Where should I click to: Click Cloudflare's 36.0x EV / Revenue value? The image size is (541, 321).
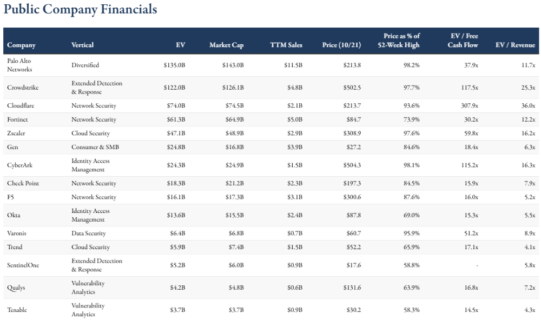coord(528,106)
